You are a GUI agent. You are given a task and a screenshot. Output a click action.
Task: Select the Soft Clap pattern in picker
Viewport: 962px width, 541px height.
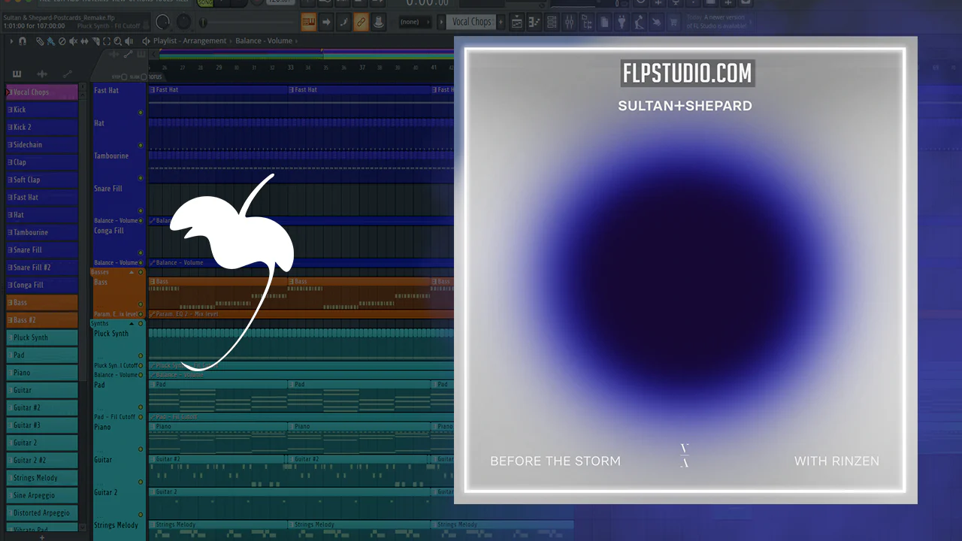click(x=42, y=180)
